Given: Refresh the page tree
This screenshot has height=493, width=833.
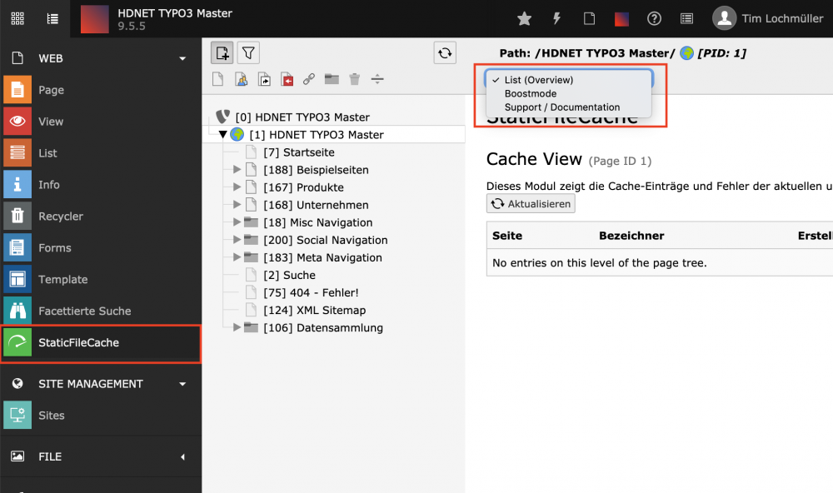Looking at the screenshot, I should click(x=445, y=53).
